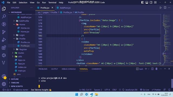Open Customize Layout icon in title bar
The width and height of the screenshot is (173, 97).
coord(155,2)
